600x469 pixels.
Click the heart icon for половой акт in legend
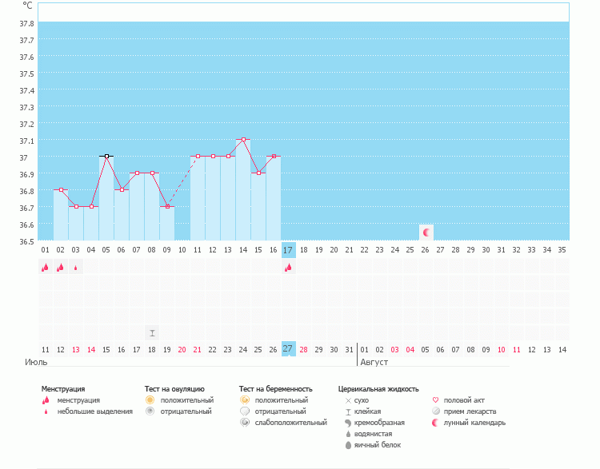[x=435, y=399]
